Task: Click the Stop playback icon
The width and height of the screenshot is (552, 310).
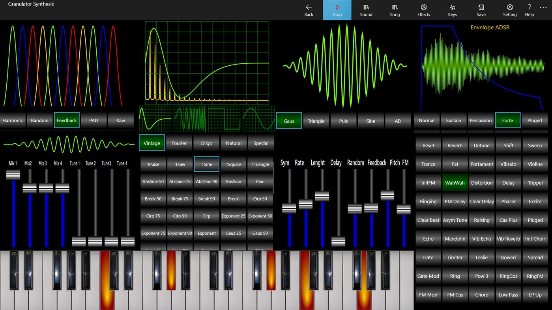Action: click(x=337, y=10)
